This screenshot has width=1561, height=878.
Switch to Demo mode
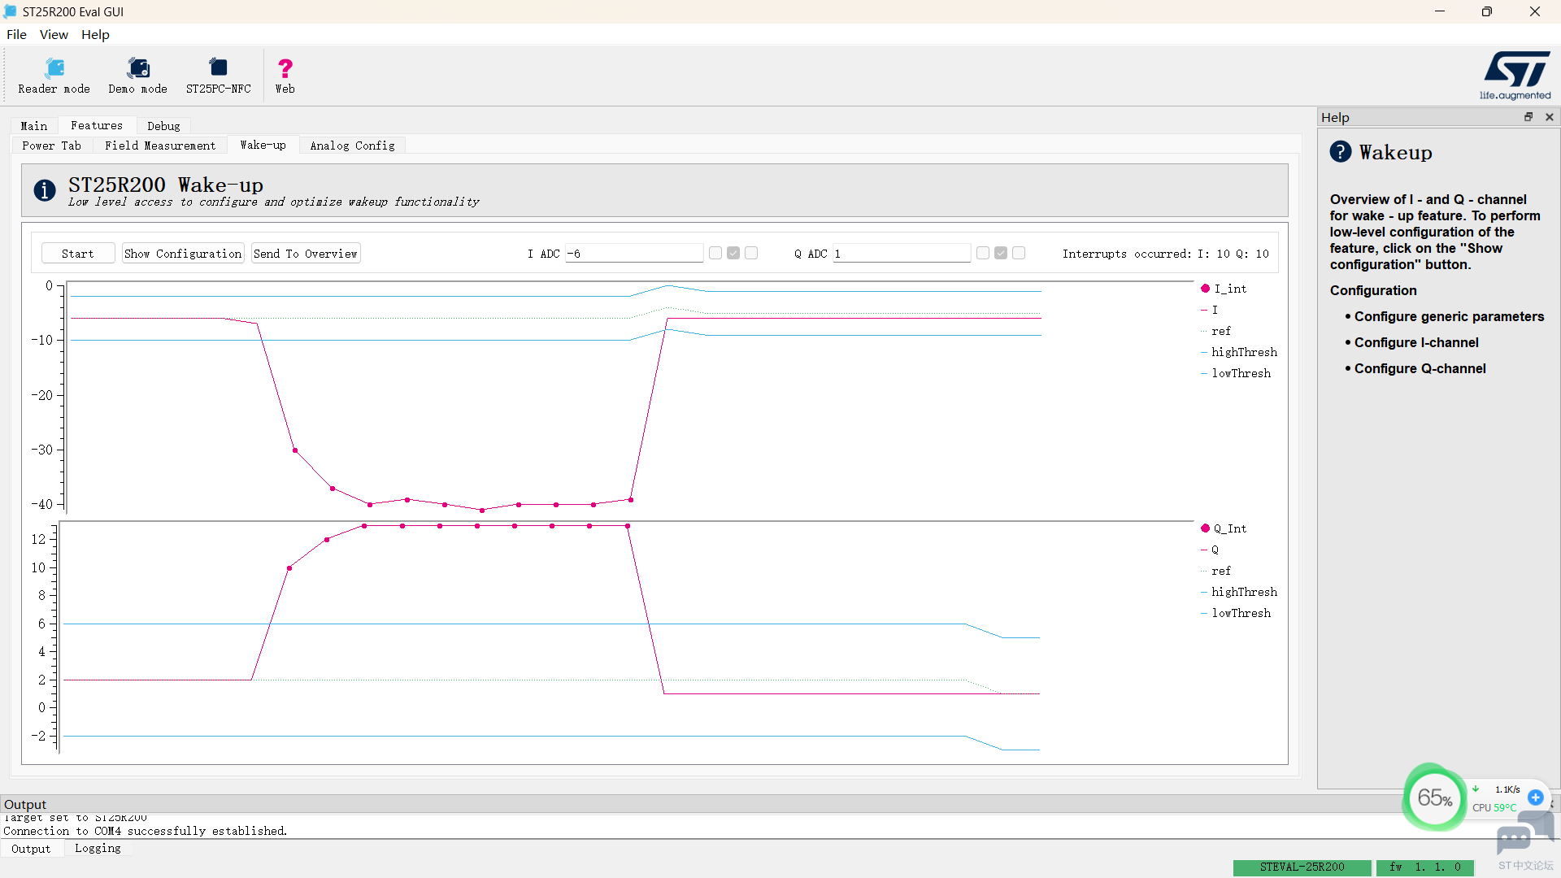137,76
